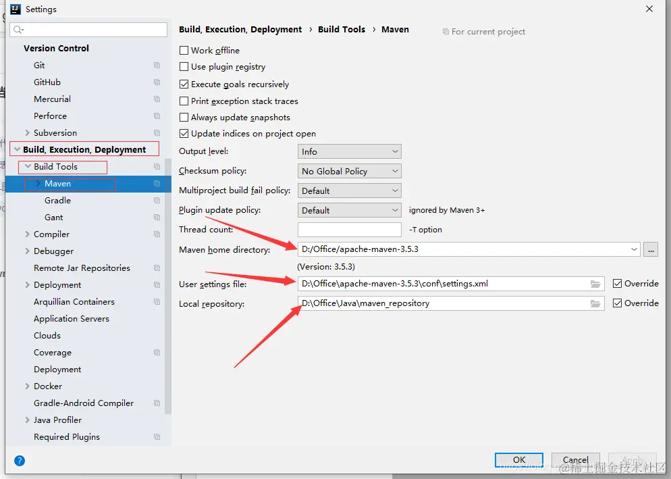Enable the Work offline checkbox
671x479 pixels.
[x=184, y=51]
